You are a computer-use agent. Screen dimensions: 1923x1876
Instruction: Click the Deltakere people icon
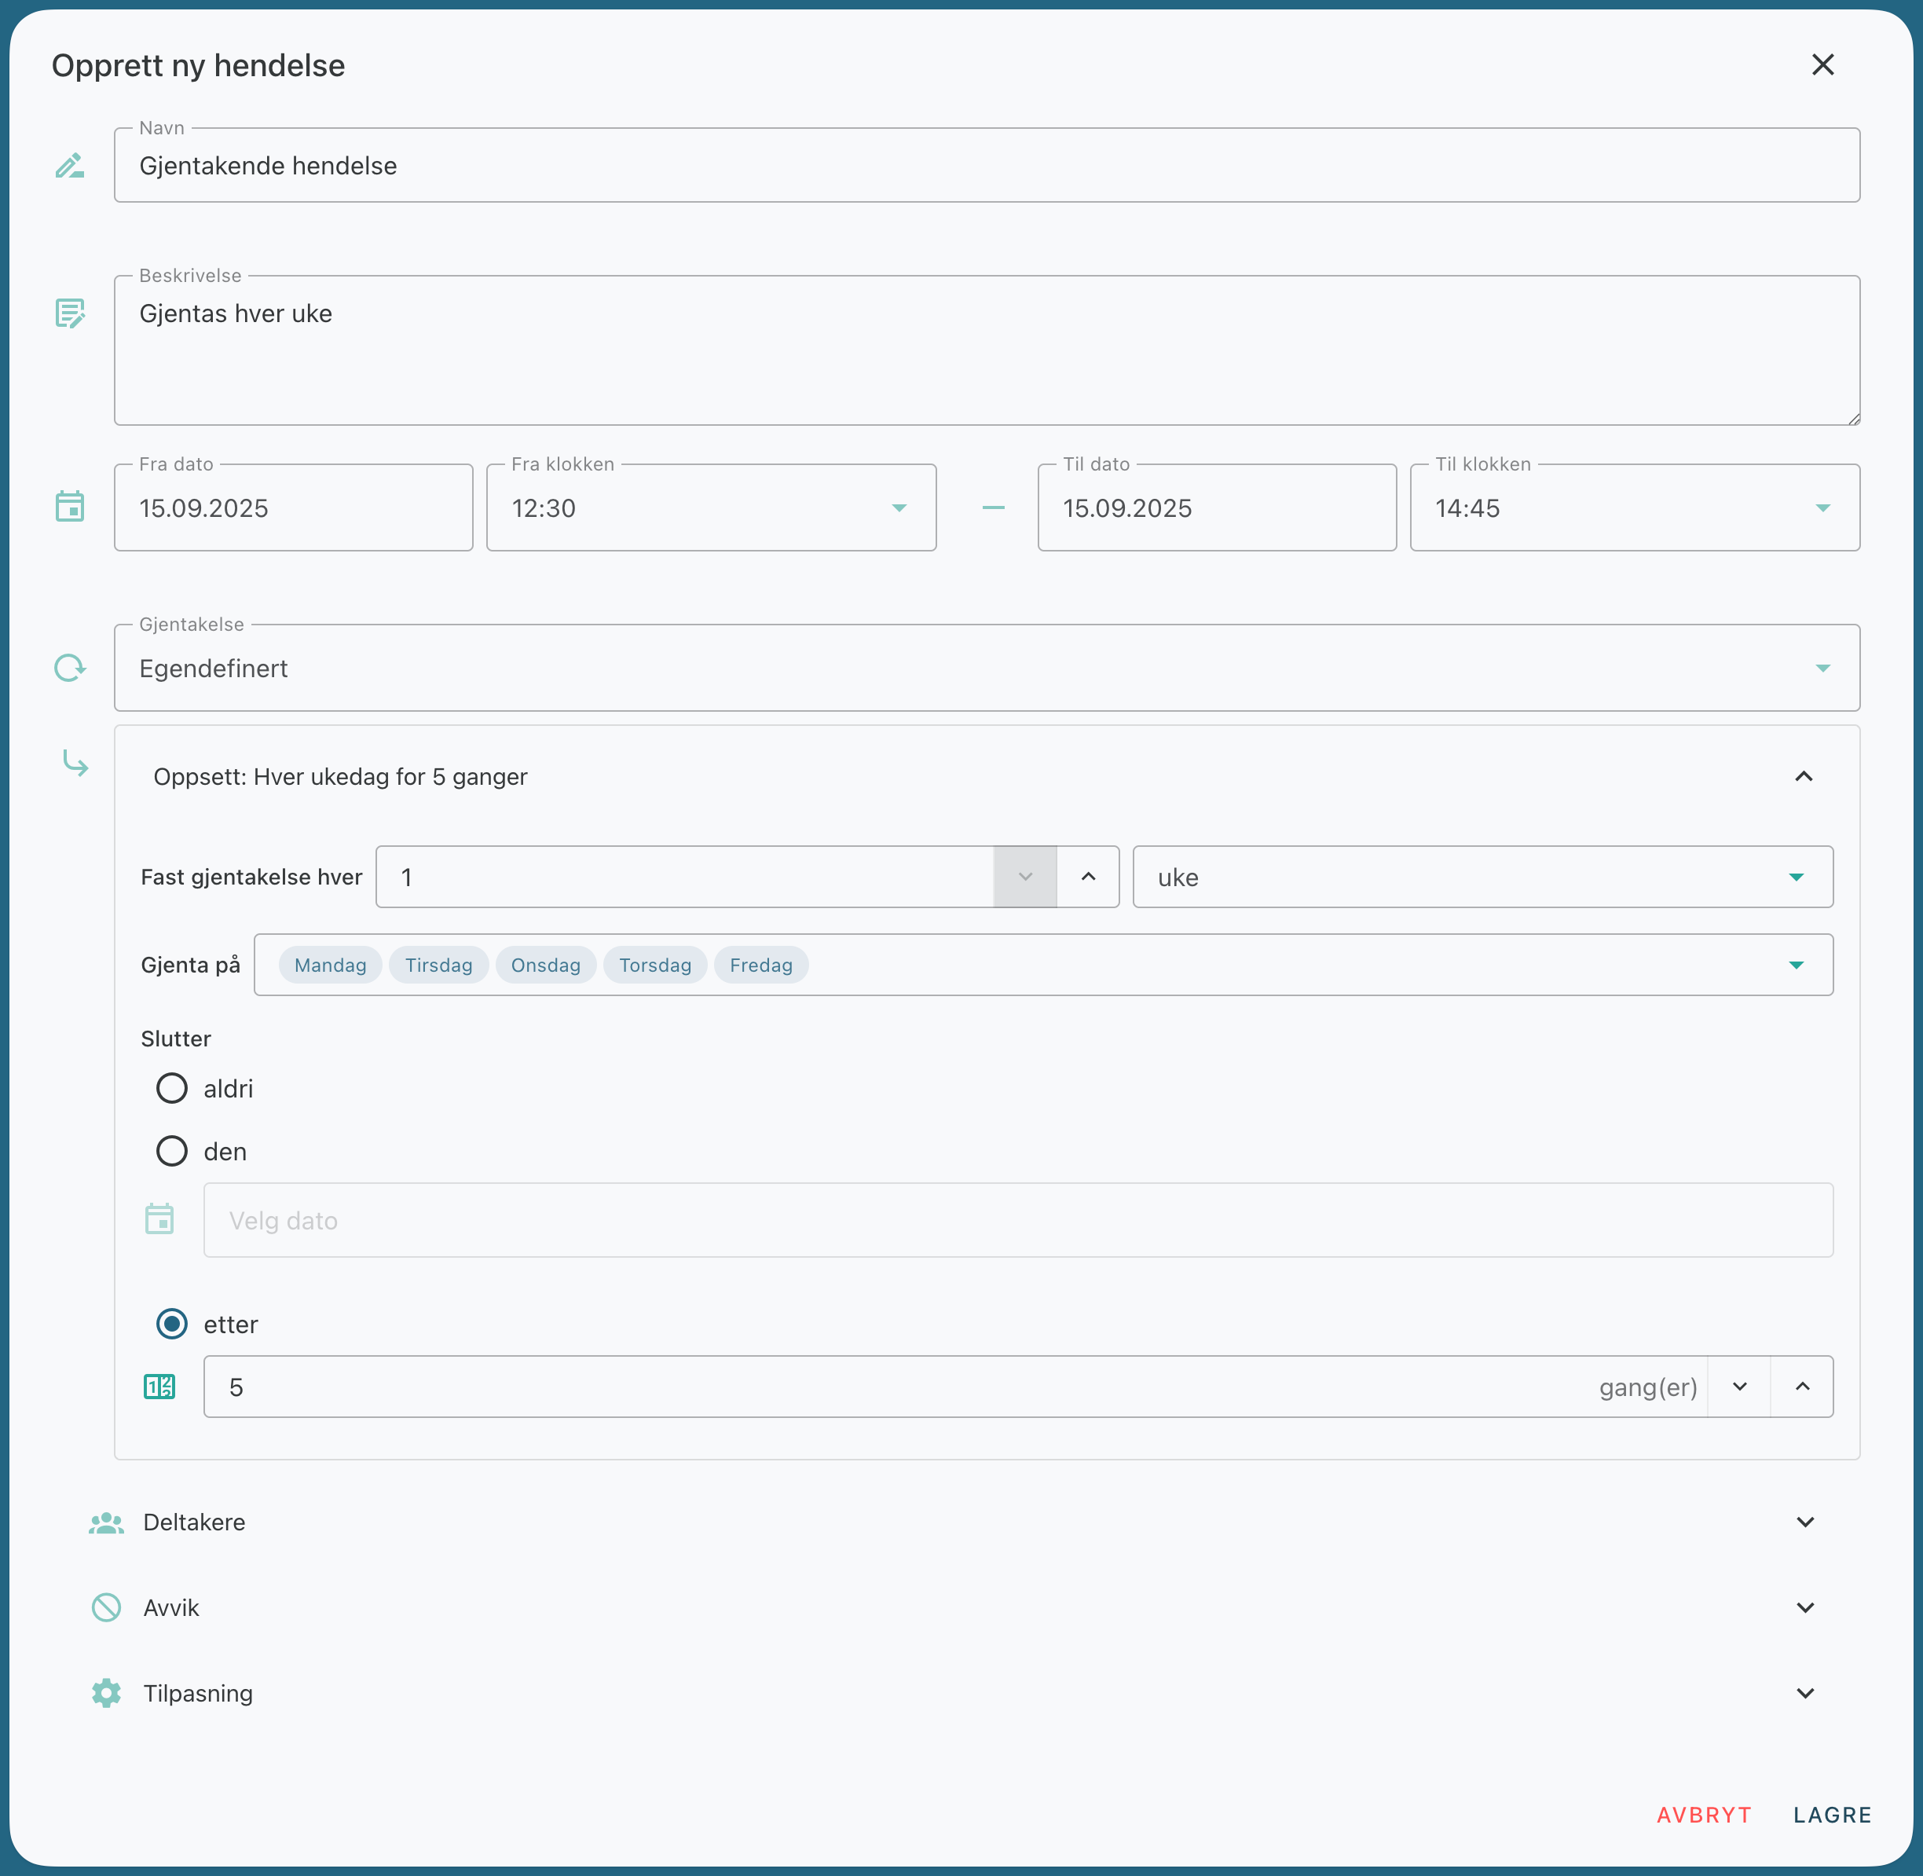tap(106, 1523)
